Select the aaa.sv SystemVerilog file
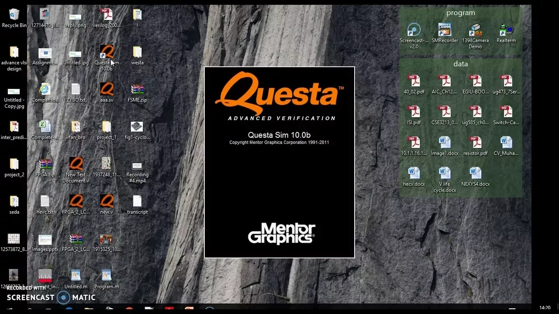The width and height of the screenshot is (559, 314). coord(107,93)
